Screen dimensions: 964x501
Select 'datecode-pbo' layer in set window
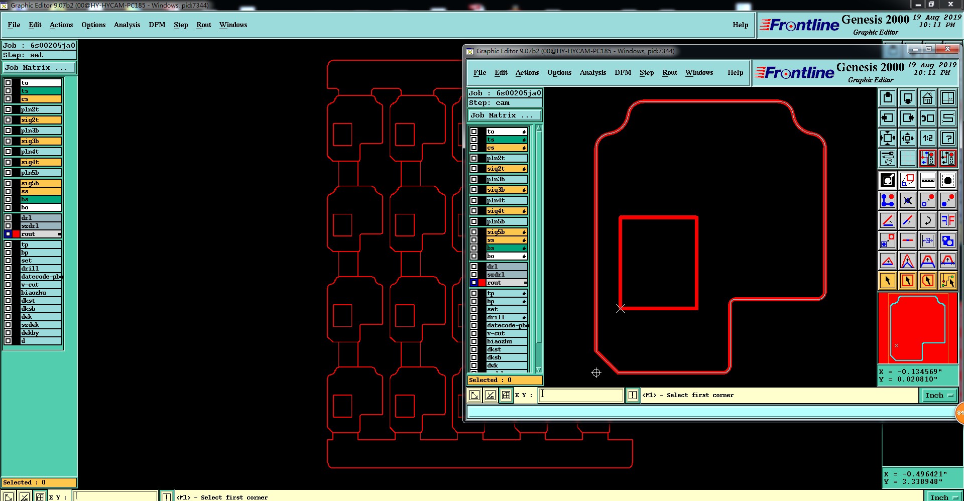41,277
